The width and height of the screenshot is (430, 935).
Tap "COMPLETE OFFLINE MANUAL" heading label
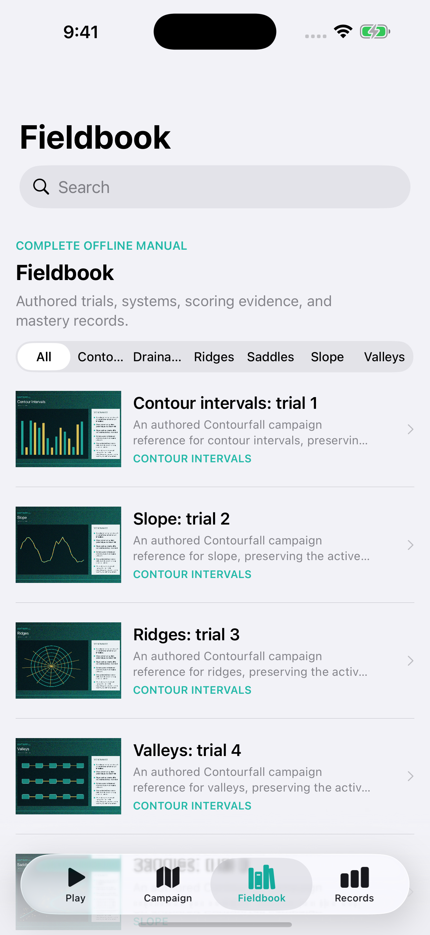coord(102,246)
